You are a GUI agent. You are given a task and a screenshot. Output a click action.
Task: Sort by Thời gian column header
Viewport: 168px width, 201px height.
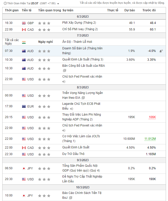click(x=12, y=10)
